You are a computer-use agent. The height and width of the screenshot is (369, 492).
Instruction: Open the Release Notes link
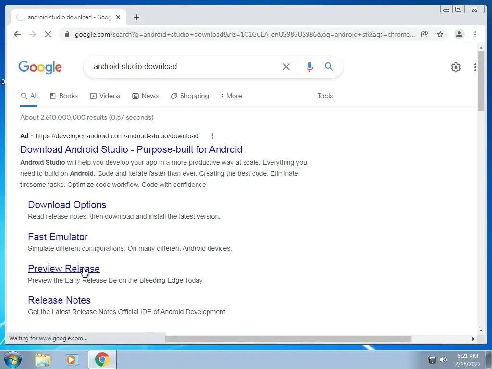click(x=59, y=300)
